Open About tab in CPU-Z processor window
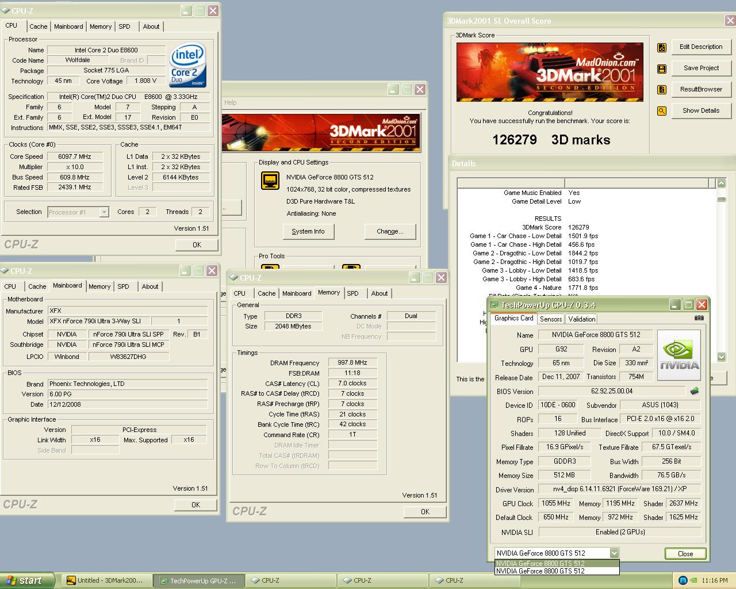This screenshot has height=589, width=736. click(151, 26)
